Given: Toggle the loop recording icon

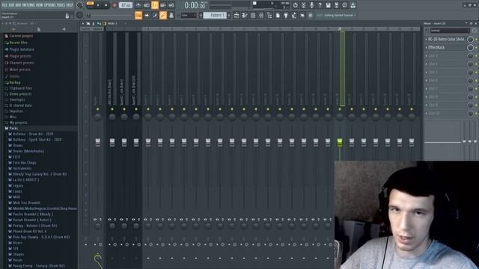Looking at the screenshot, I should click(171, 5).
